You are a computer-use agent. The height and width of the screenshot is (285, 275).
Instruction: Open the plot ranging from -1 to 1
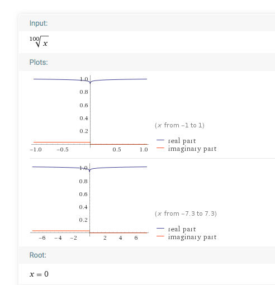click(89, 113)
